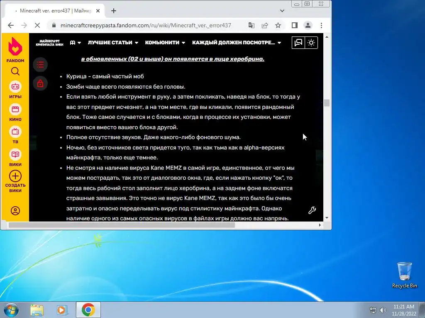Bookmark this page with the star icon
The width and height of the screenshot is (425, 318).
[278, 25]
